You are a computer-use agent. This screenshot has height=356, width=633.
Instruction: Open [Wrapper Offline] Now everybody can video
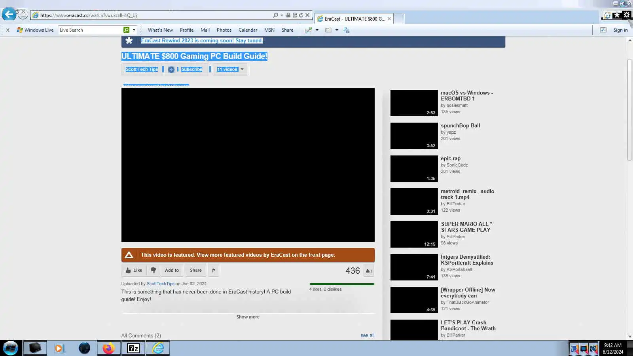coord(468,293)
